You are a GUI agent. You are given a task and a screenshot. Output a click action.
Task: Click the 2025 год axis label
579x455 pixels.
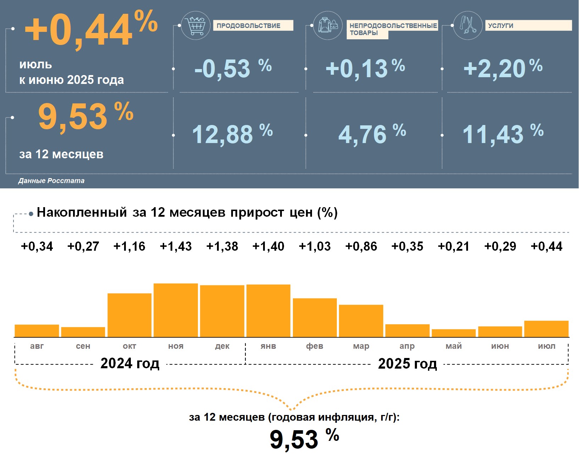tap(407, 364)
